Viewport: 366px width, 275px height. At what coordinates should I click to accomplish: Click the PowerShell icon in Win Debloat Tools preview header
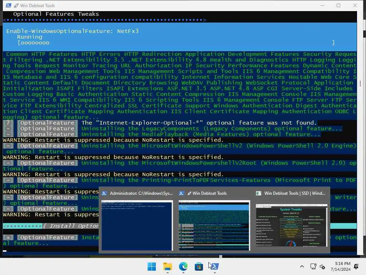coord(181,193)
